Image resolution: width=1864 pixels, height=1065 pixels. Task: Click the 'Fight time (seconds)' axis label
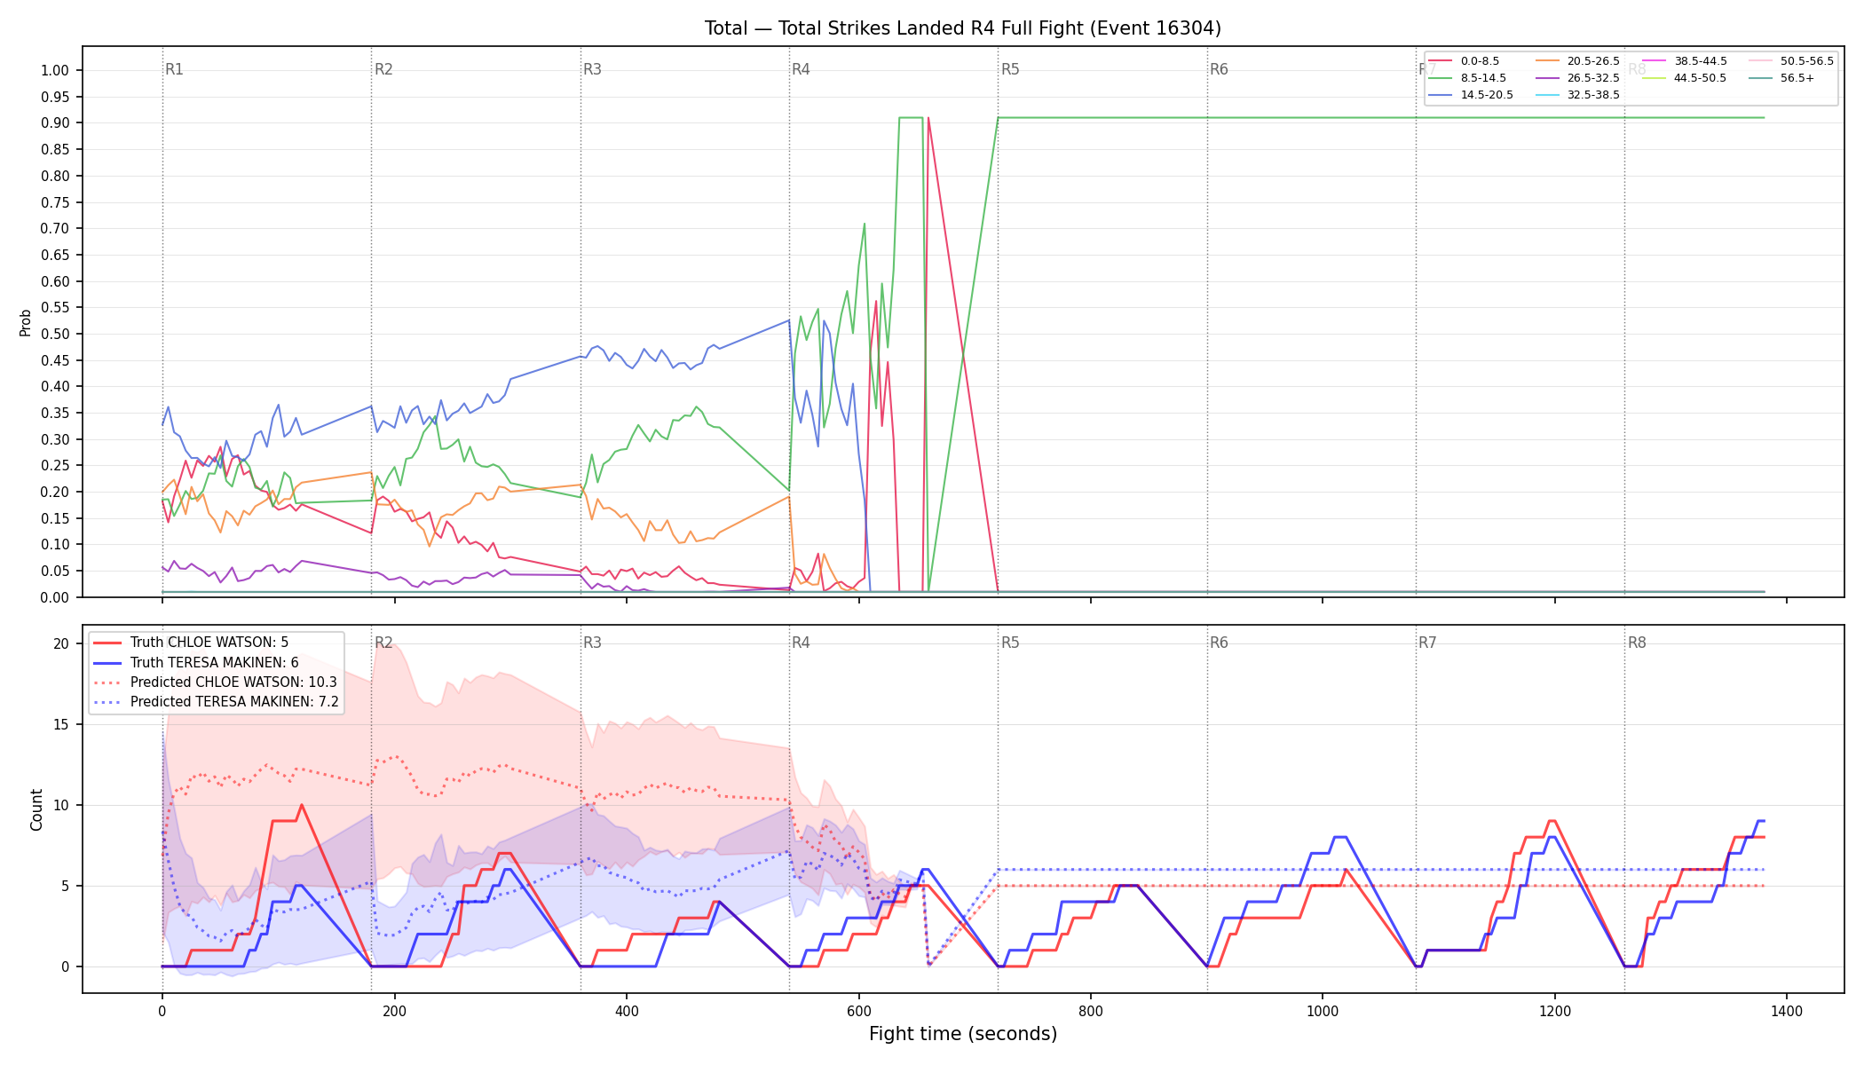963,1034
